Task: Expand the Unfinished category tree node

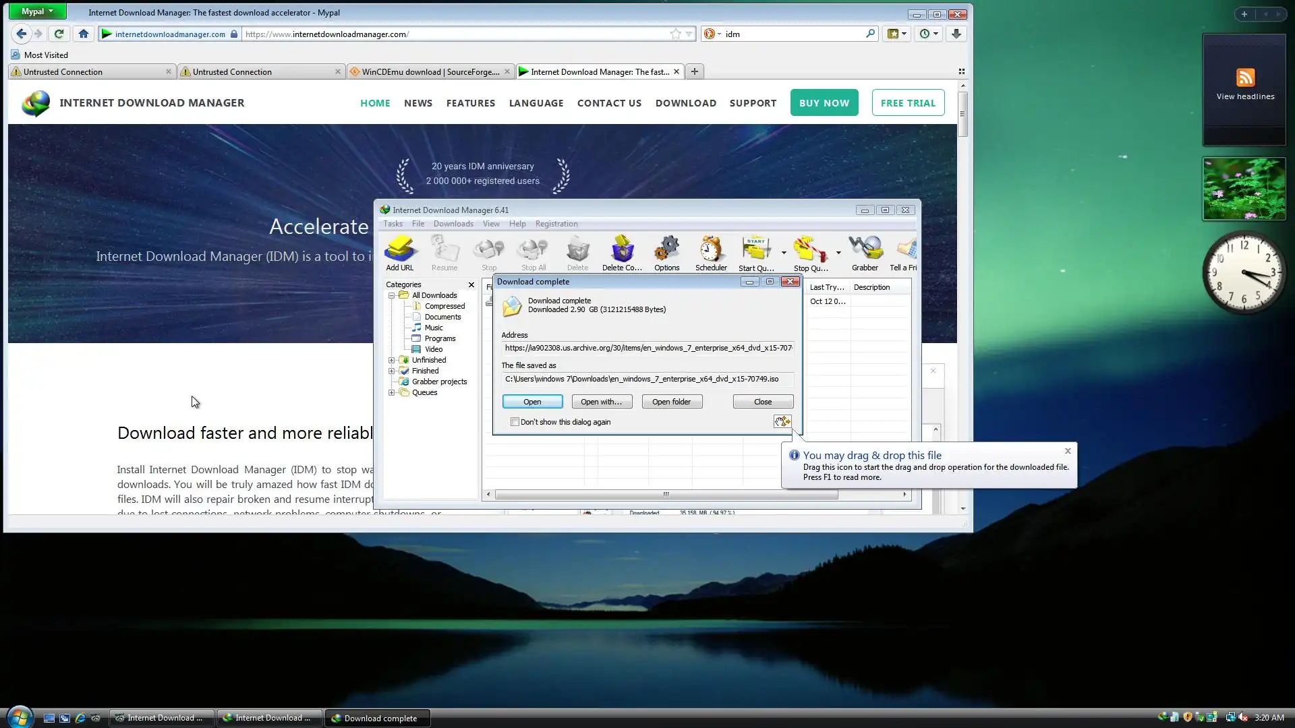Action: pos(391,360)
